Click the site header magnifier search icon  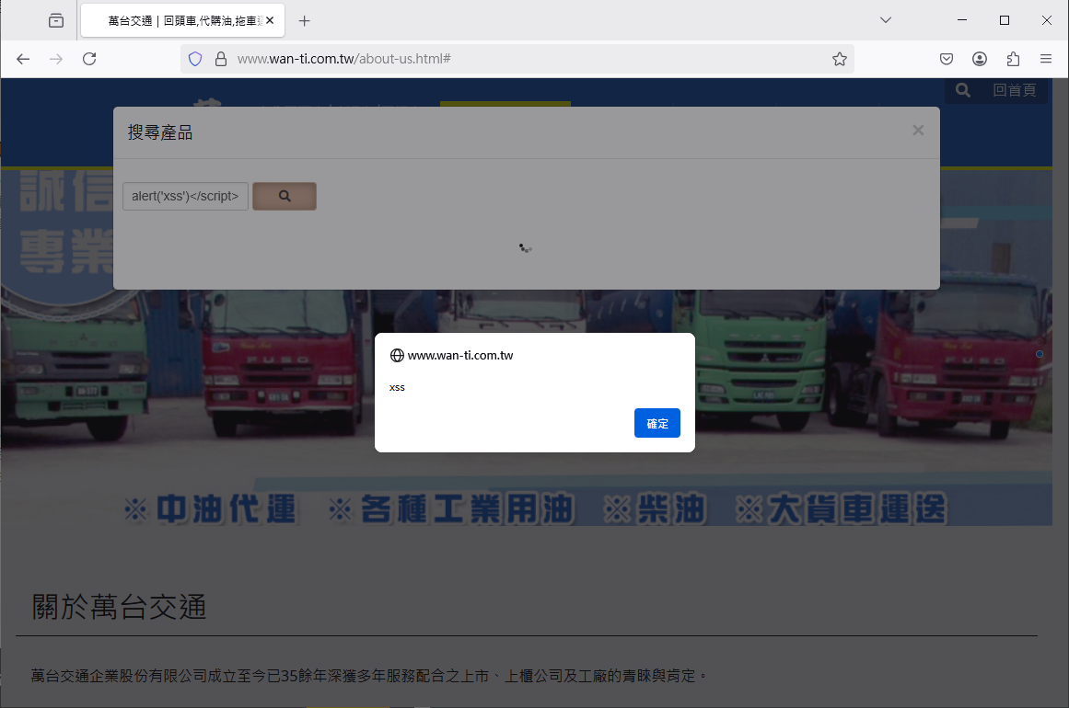click(x=962, y=90)
